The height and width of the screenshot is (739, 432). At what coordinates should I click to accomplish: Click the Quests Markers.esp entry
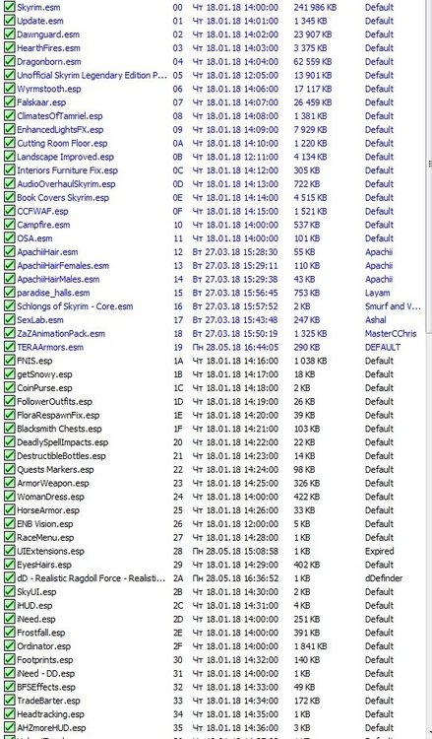click(x=55, y=469)
